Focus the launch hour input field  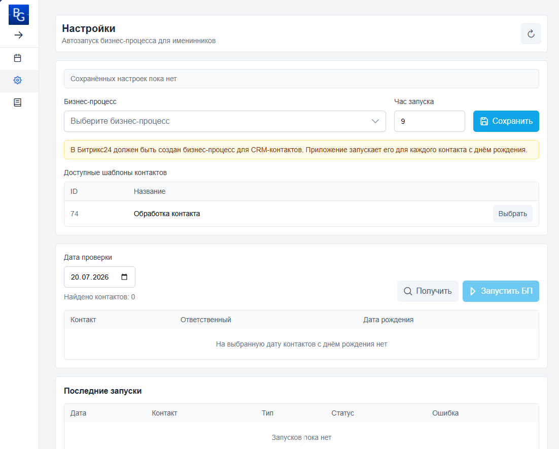429,121
